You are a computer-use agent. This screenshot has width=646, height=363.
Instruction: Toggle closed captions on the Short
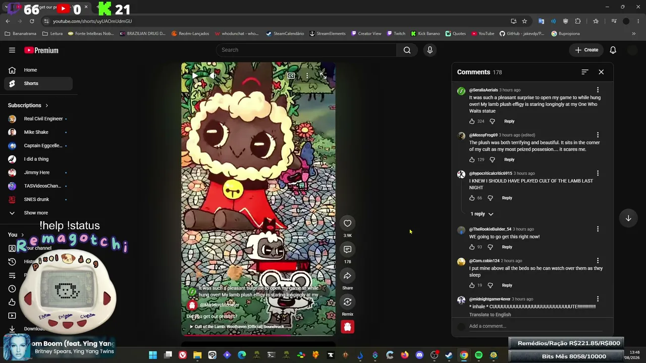[291, 76]
